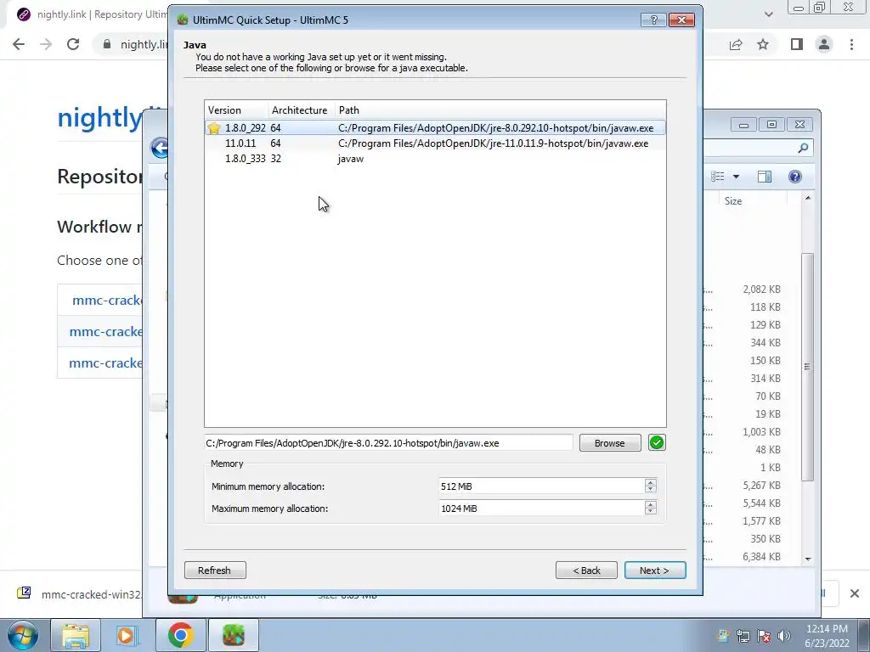The image size is (870, 652).
Task: Open the Explorer help icon
Action: (x=795, y=177)
